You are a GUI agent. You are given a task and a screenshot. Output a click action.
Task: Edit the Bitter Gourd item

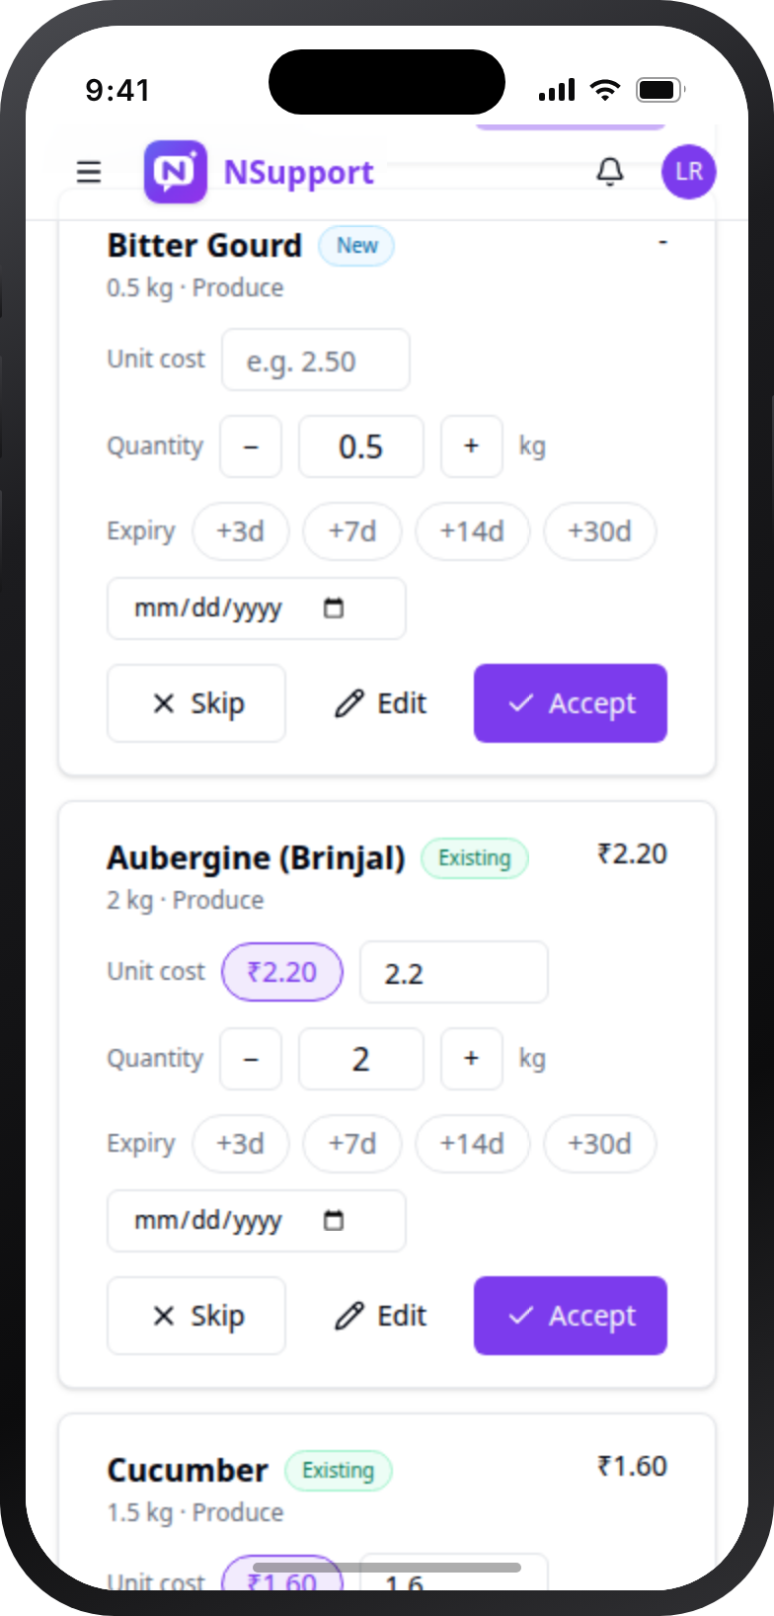point(380,703)
